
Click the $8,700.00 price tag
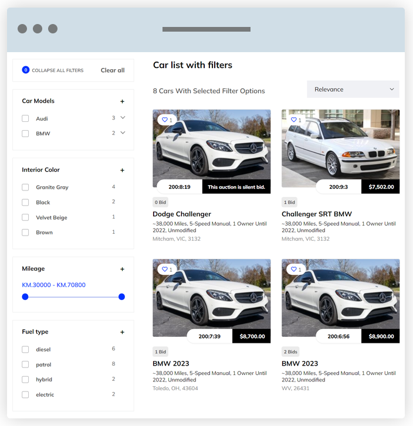tap(252, 336)
